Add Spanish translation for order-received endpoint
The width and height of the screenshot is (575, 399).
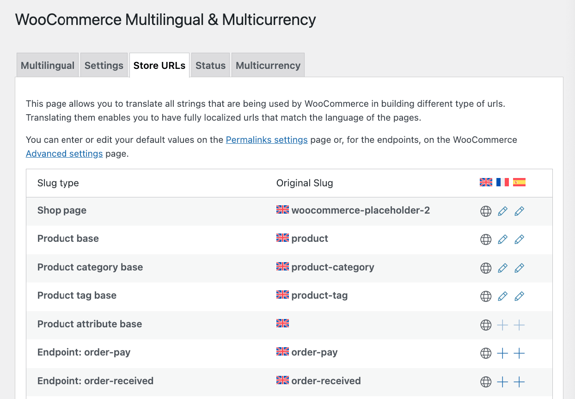[519, 382]
